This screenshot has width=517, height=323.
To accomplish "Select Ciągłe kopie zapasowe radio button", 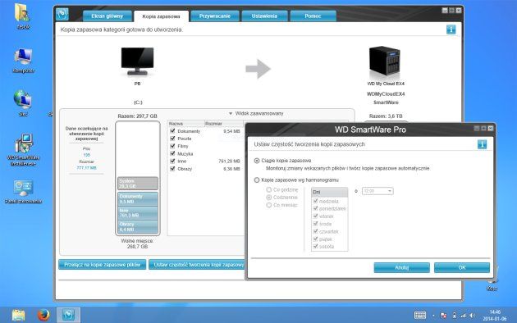I will tap(257, 161).
